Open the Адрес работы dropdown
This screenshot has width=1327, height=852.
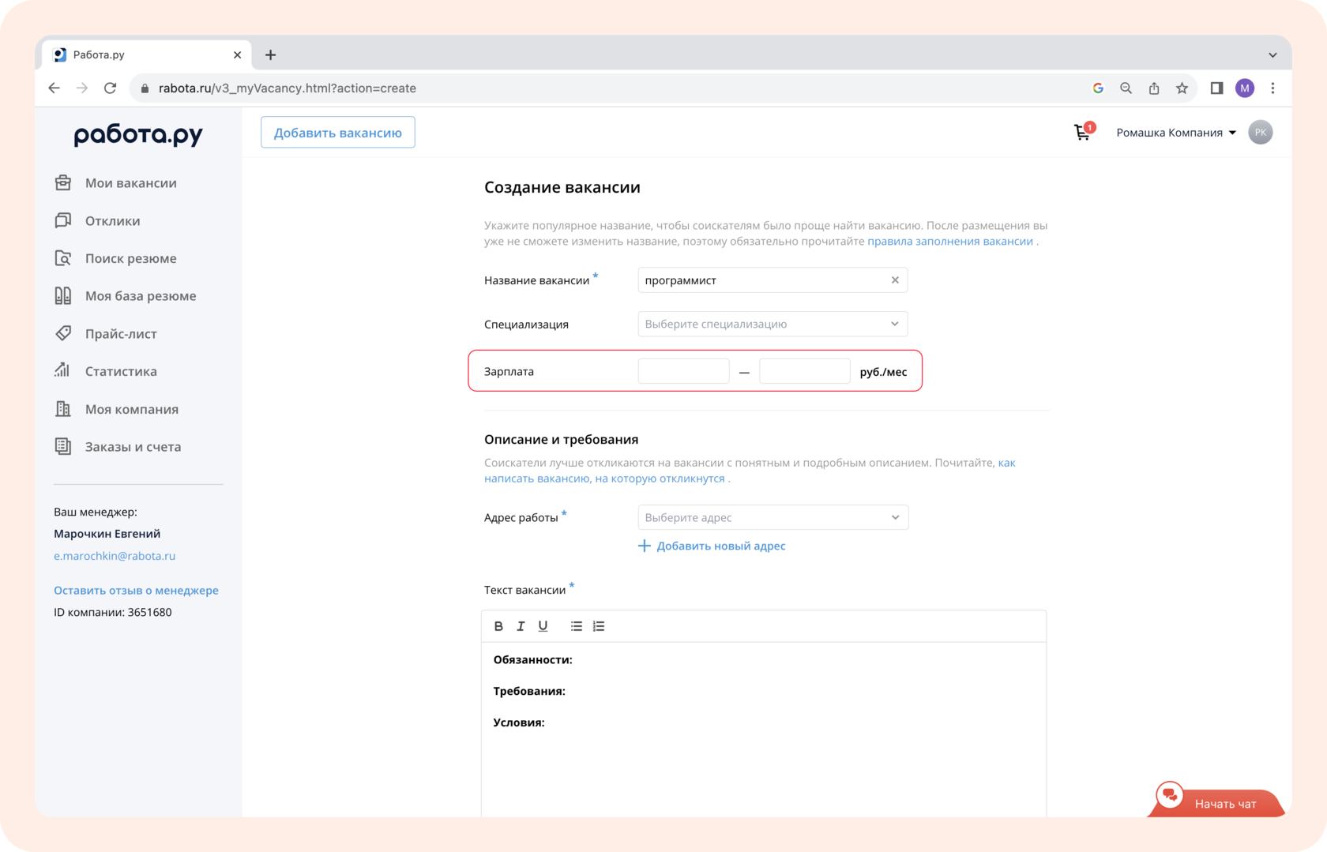772,517
